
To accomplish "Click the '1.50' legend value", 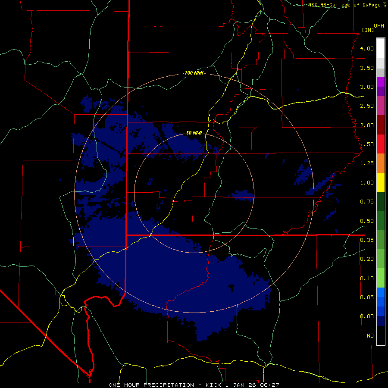I will [x=367, y=144].
